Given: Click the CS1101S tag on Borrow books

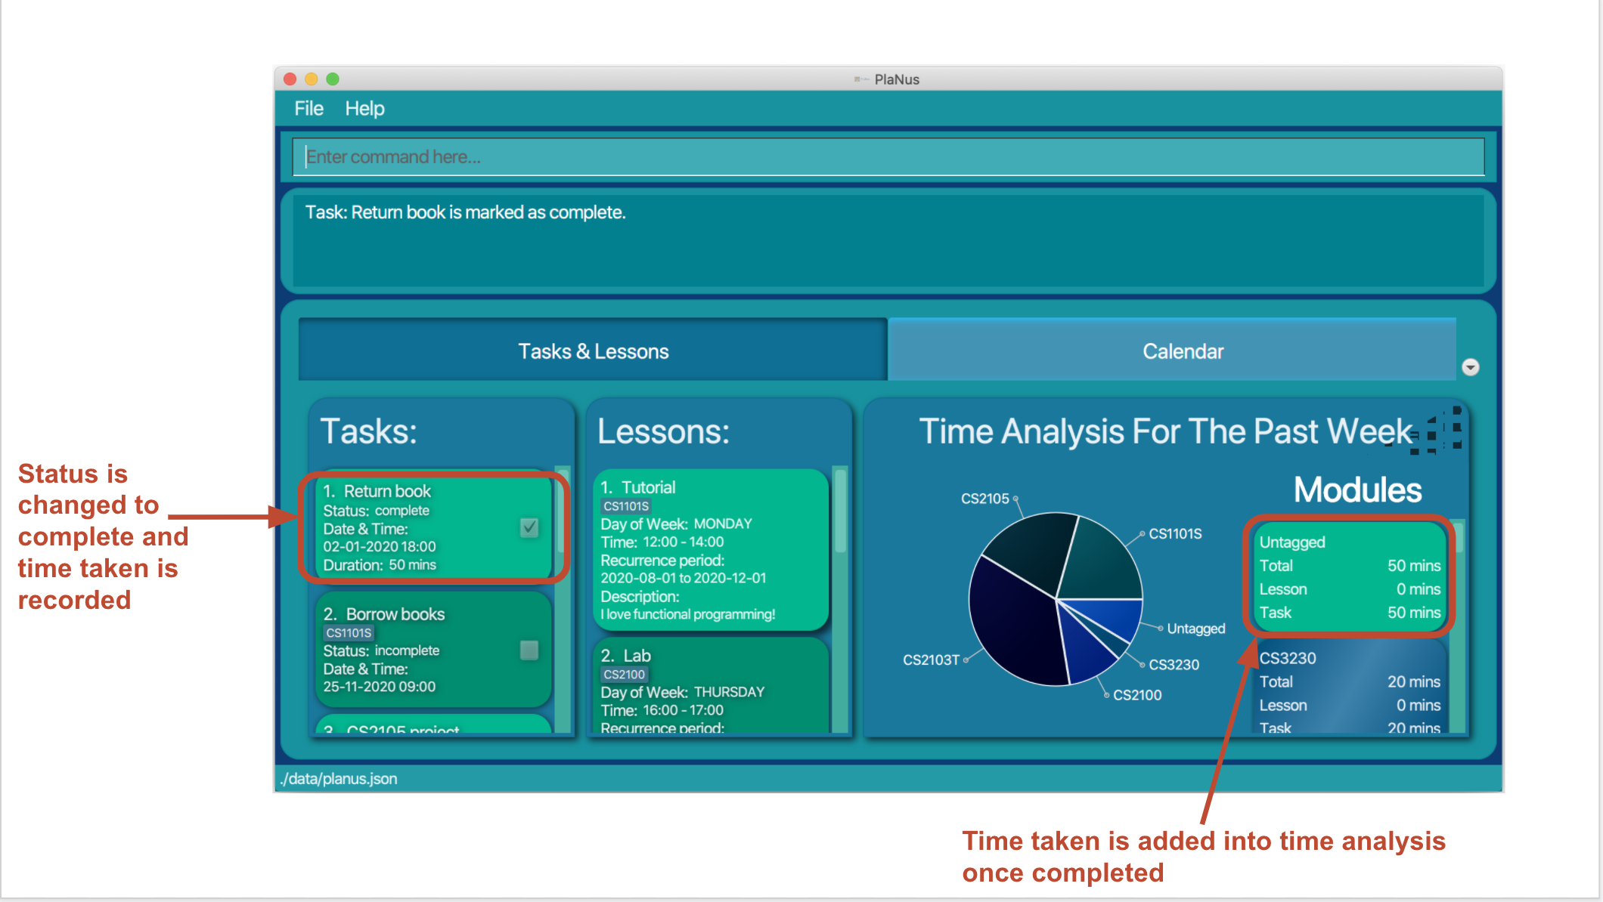Looking at the screenshot, I should point(349,633).
